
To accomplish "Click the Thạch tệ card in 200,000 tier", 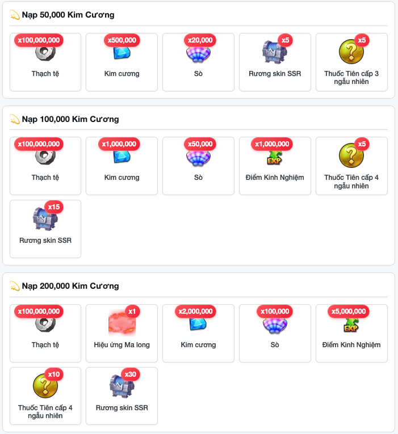I will tap(45, 333).
